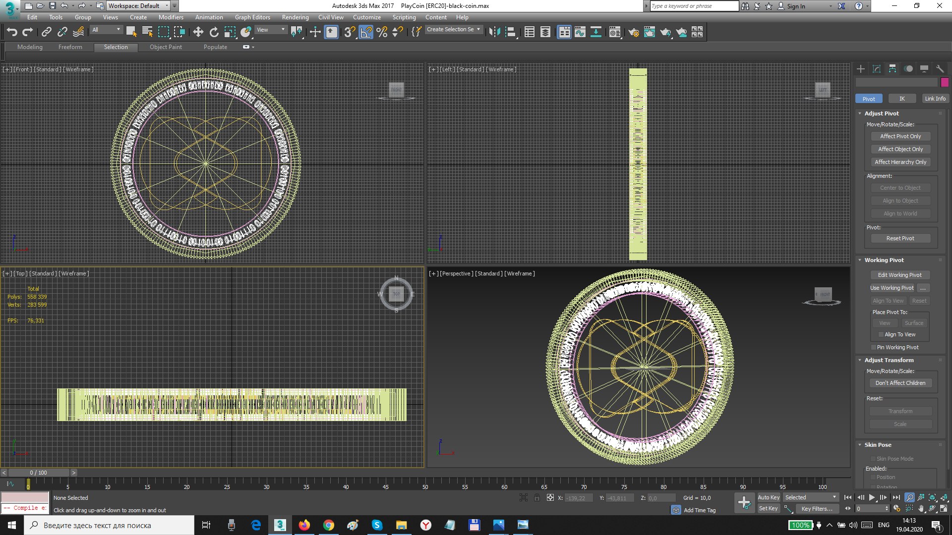Click the Select and Place tool
The width and height of the screenshot is (952, 535).
coord(246,32)
